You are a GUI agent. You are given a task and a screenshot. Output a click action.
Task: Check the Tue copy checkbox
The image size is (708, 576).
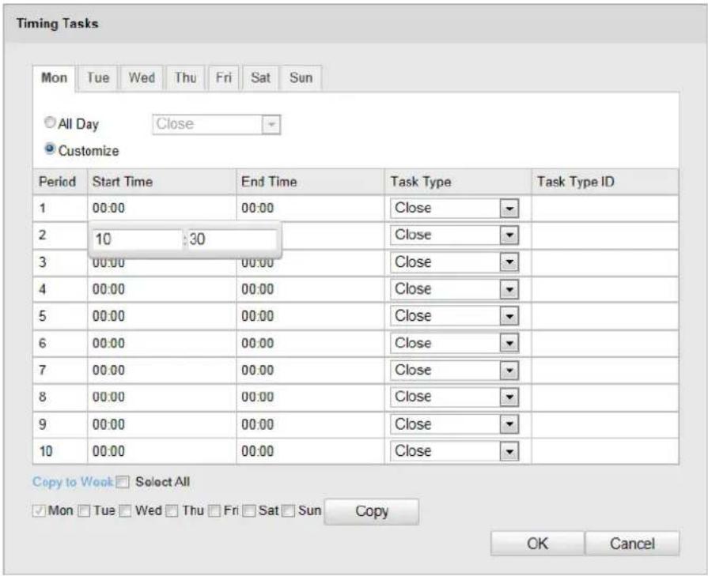(84, 511)
